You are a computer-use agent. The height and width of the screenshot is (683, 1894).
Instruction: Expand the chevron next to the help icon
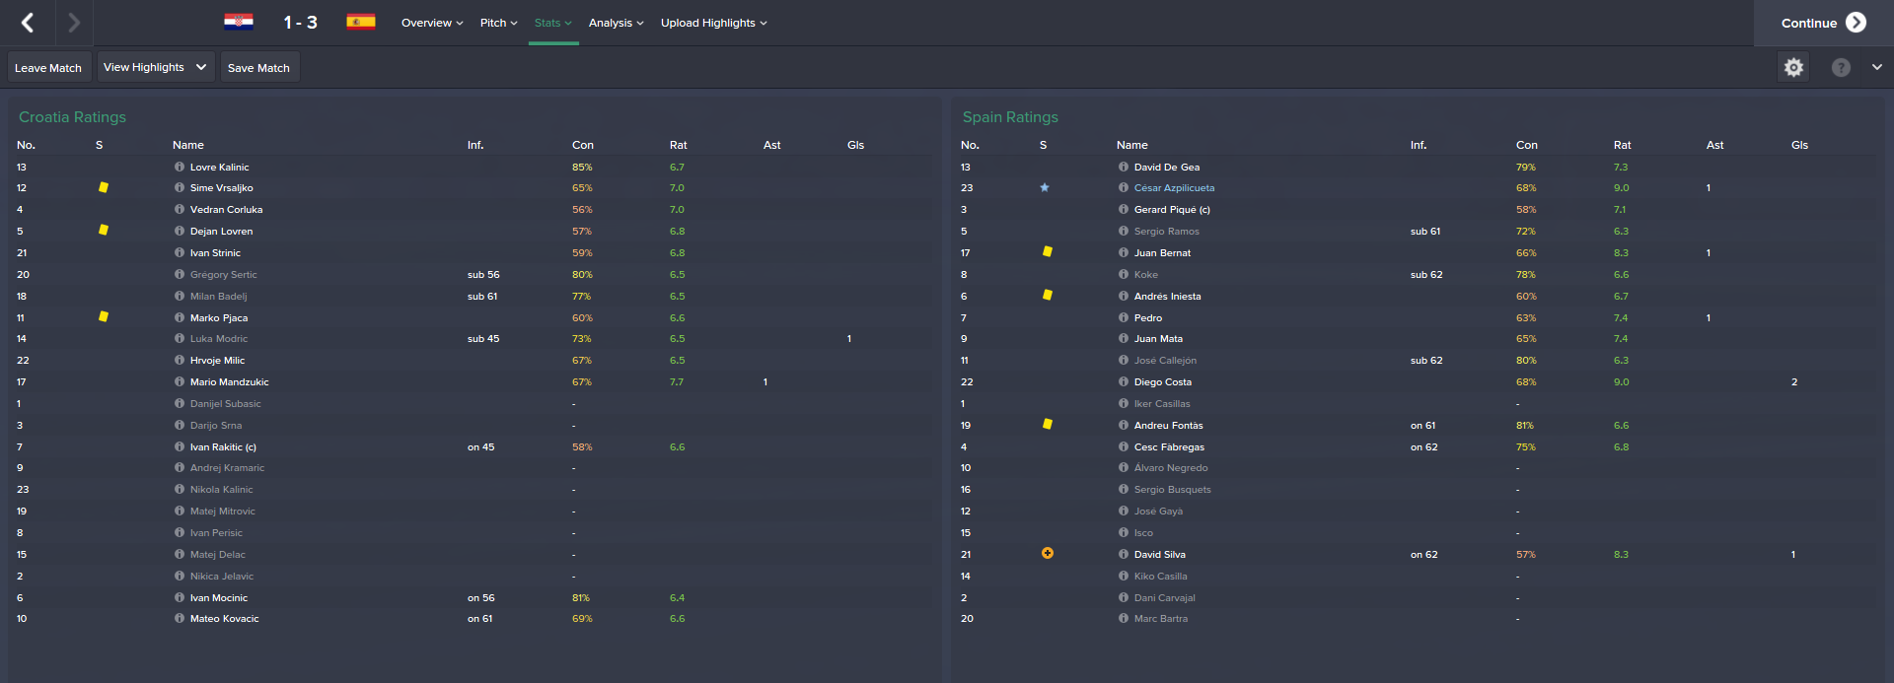click(x=1876, y=67)
